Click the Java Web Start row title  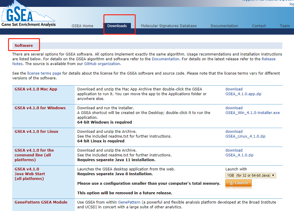(30, 174)
